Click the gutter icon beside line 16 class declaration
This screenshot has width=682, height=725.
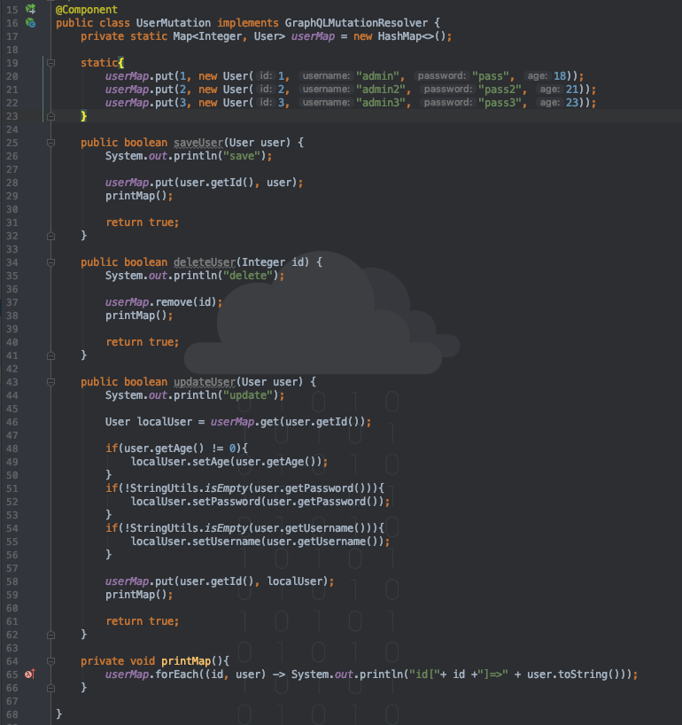30,22
